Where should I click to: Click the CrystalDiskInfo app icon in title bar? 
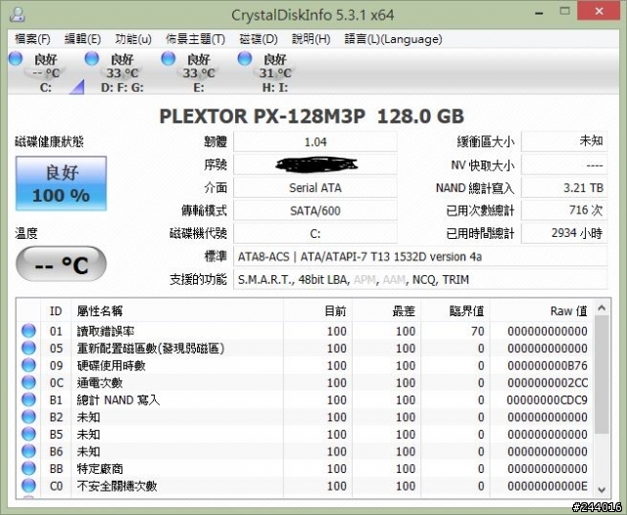tap(18, 15)
